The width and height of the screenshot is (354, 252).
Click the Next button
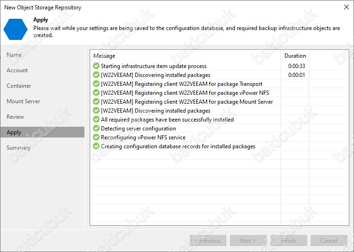pos(248,241)
